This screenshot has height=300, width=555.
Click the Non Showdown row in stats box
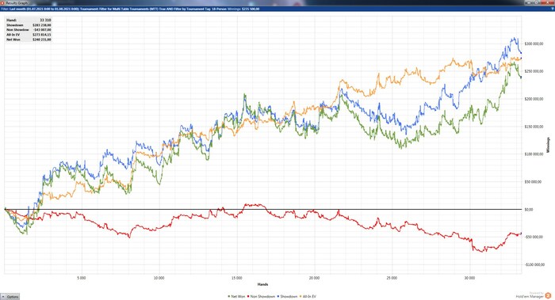pyautogui.click(x=29, y=30)
